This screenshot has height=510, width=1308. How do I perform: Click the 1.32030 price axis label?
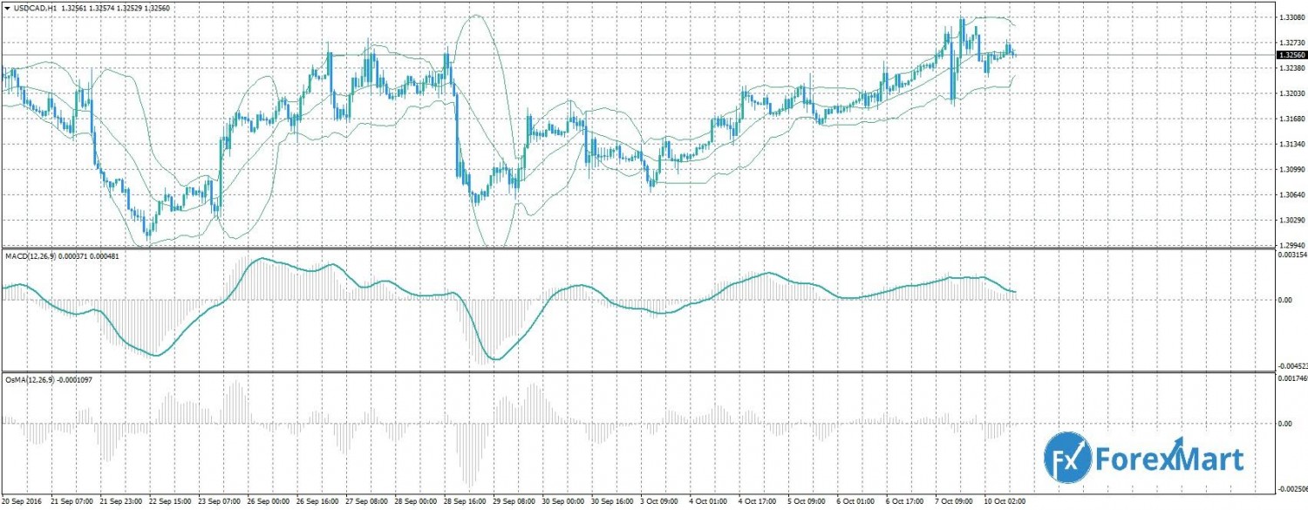point(1291,93)
